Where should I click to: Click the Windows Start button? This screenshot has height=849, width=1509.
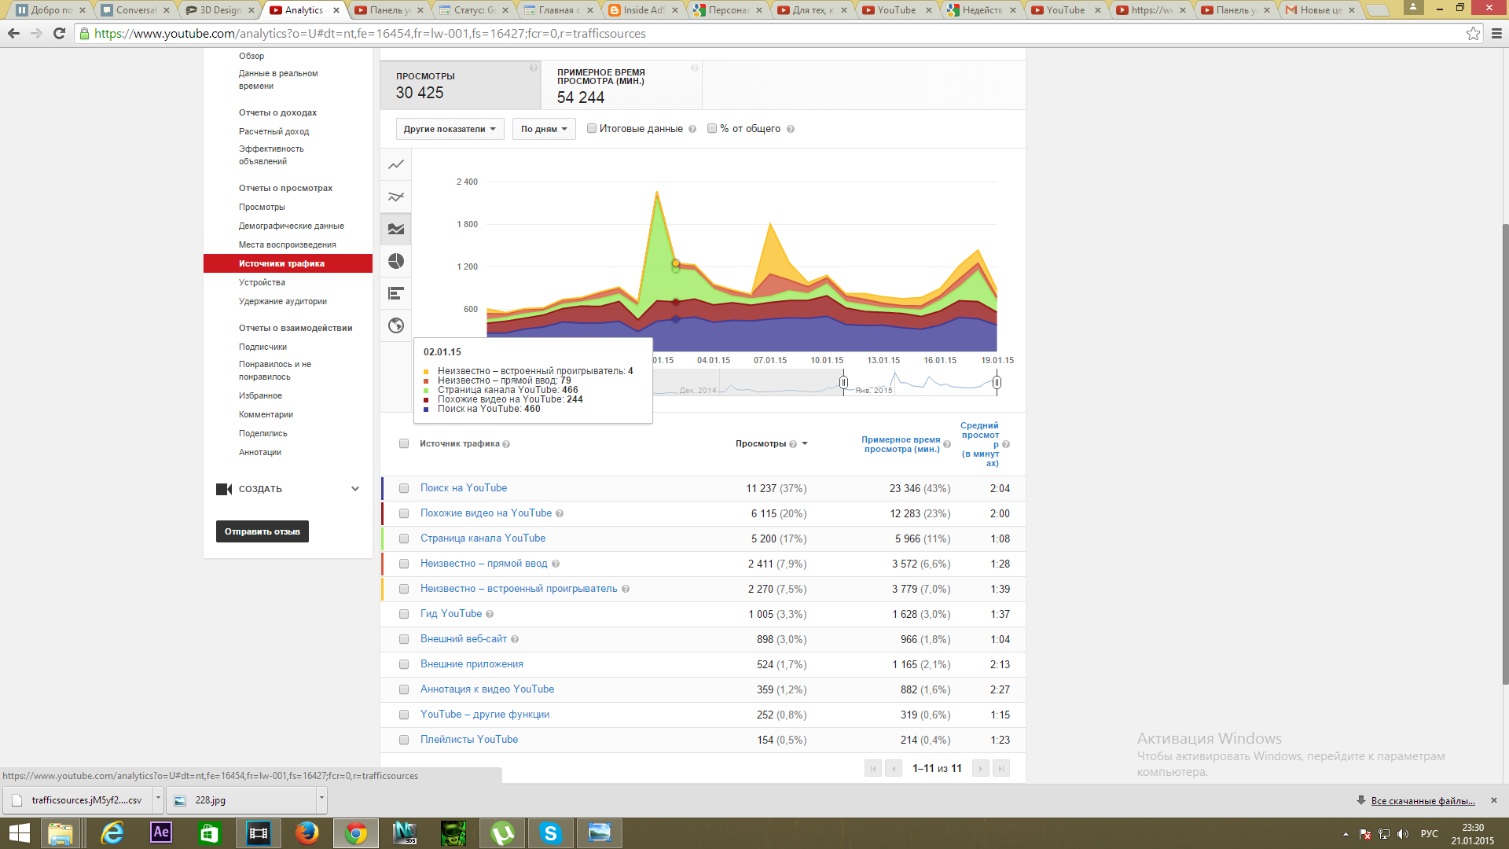(19, 832)
